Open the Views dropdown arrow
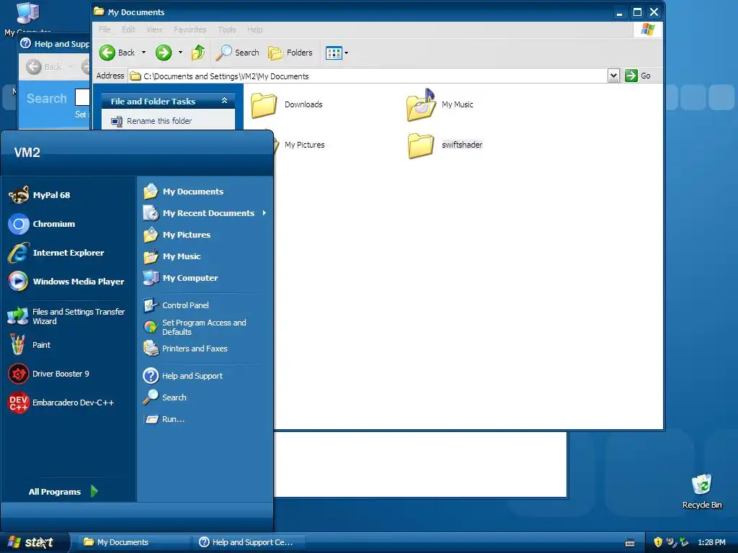The height and width of the screenshot is (553, 738). pyautogui.click(x=347, y=53)
